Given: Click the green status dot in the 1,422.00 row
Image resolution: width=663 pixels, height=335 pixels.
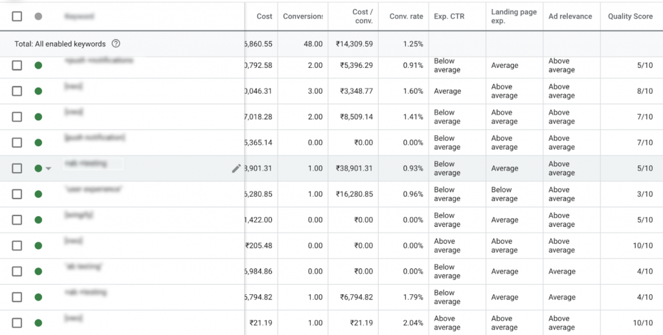Looking at the screenshot, I should pos(38,220).
